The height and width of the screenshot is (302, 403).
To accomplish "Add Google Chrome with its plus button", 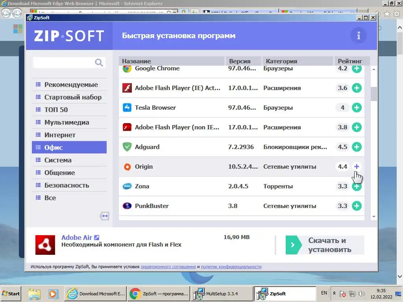I will tap(357, 69).
